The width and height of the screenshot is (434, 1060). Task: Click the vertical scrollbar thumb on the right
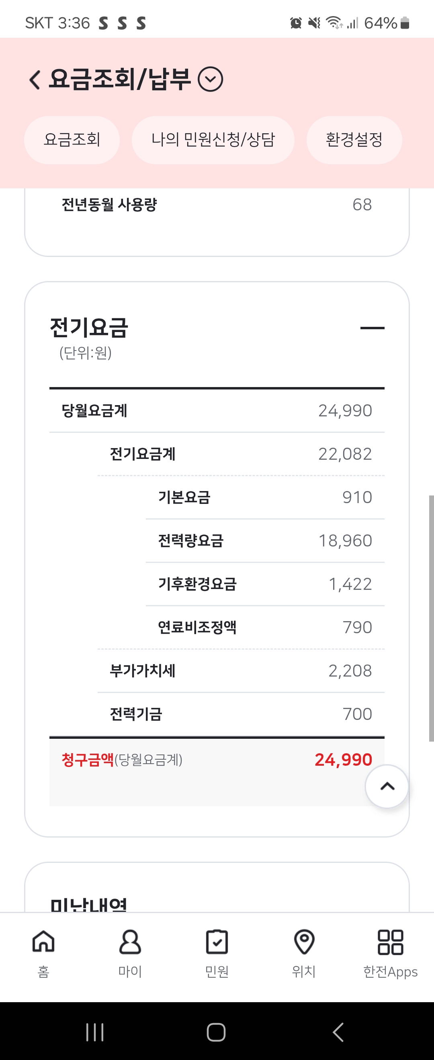pos(431,617)
